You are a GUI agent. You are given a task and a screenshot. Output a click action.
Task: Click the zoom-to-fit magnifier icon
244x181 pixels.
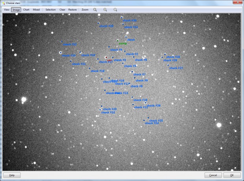coord(95,10)
